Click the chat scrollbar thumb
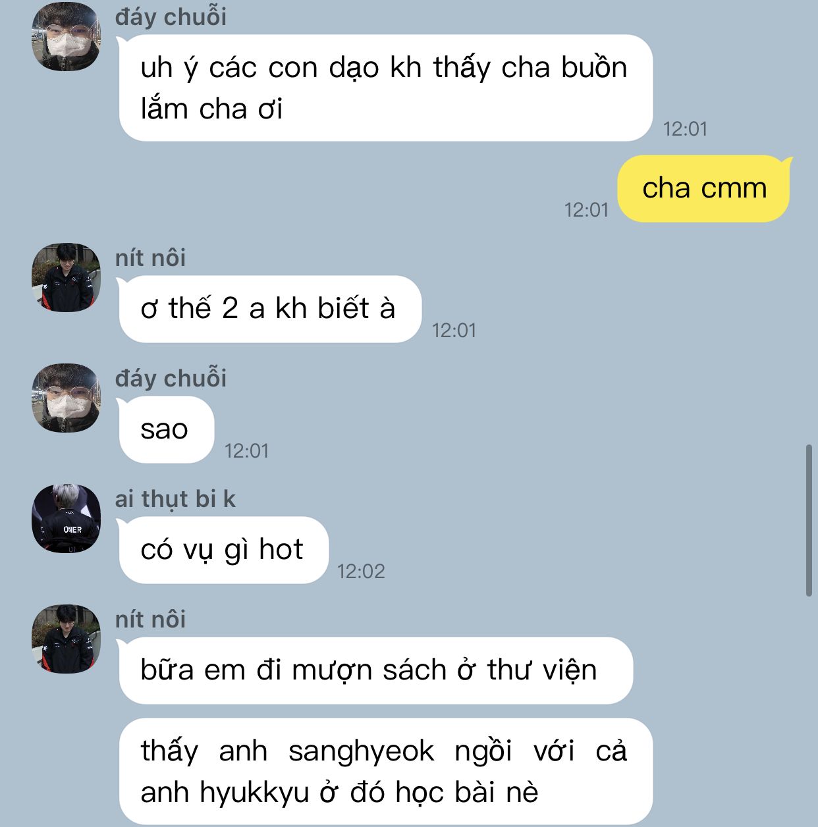 pyautogui.click(x=809, y=520)
